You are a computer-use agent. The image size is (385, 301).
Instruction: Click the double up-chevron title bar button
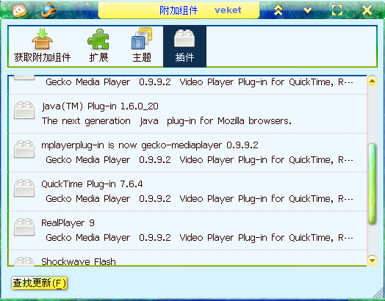[278, 10]
